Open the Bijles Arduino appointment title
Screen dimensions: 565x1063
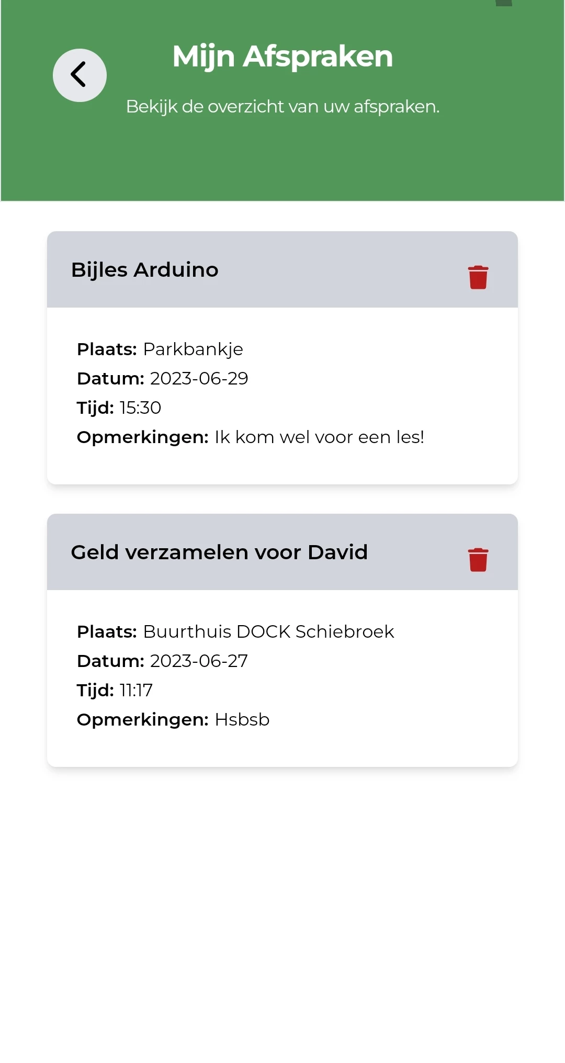(x=144, y=270)
